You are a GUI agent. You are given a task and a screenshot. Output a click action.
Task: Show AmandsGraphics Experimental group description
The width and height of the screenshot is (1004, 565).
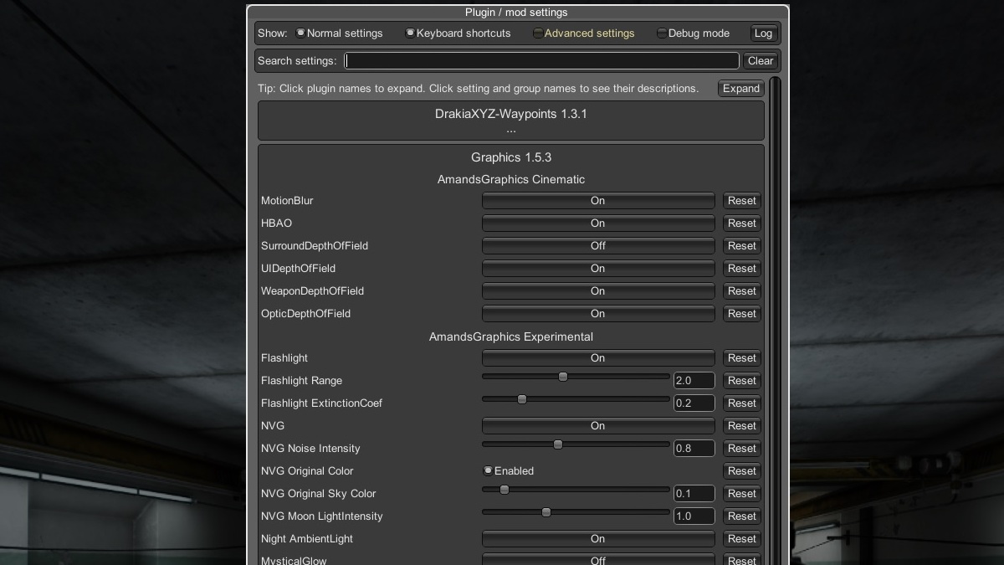(x=510, y=336)
